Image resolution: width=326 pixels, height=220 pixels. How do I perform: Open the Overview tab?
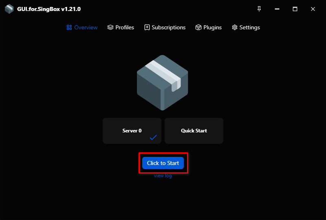tap(82, 27)
